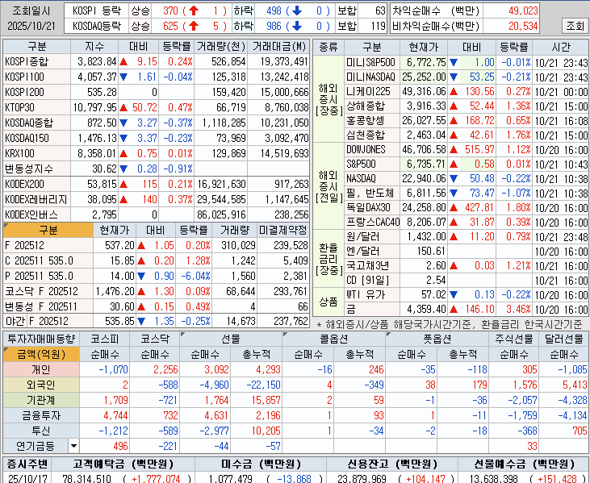Click 국고채3년 rate row
Image resolution: width=590 pixels, height=483 pixels.
[x=467, y=266]
